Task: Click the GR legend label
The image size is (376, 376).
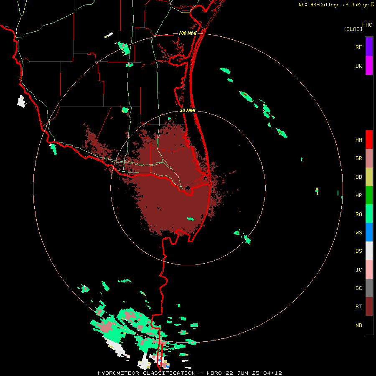Action: 359,158
